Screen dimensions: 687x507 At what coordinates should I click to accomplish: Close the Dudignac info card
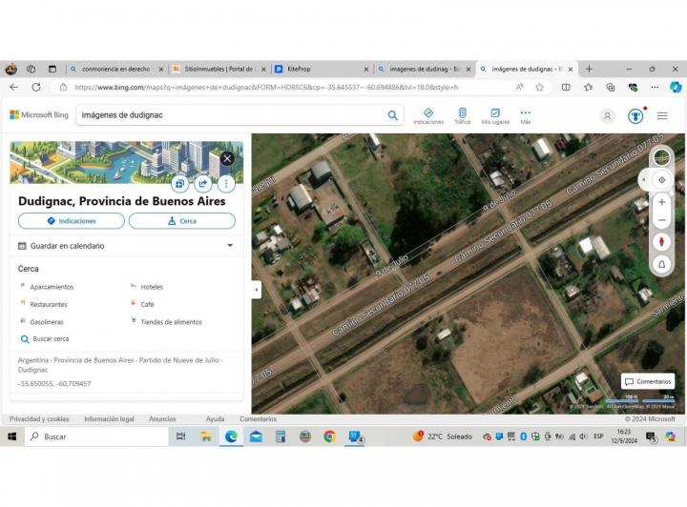tap(227, 158)
